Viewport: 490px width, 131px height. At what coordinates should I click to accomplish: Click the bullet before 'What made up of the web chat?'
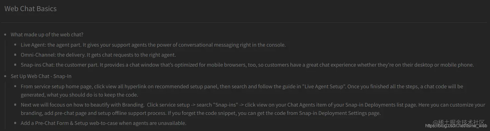pos(6,35)
